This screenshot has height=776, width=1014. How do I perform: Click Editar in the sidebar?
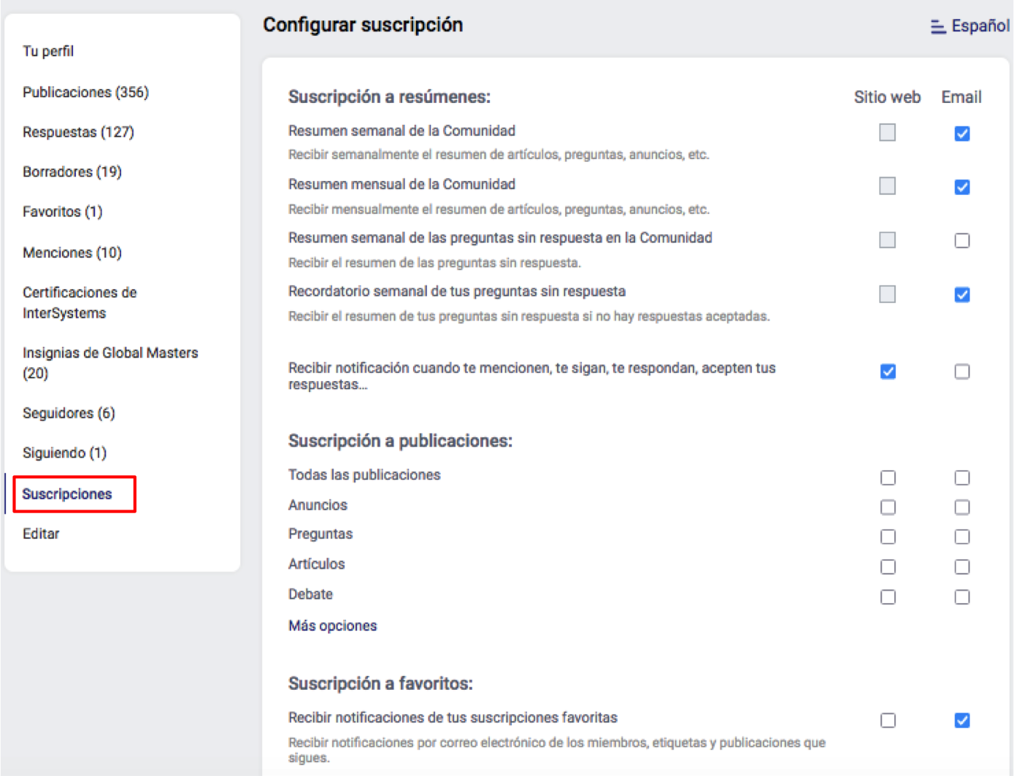pos(41,534)
